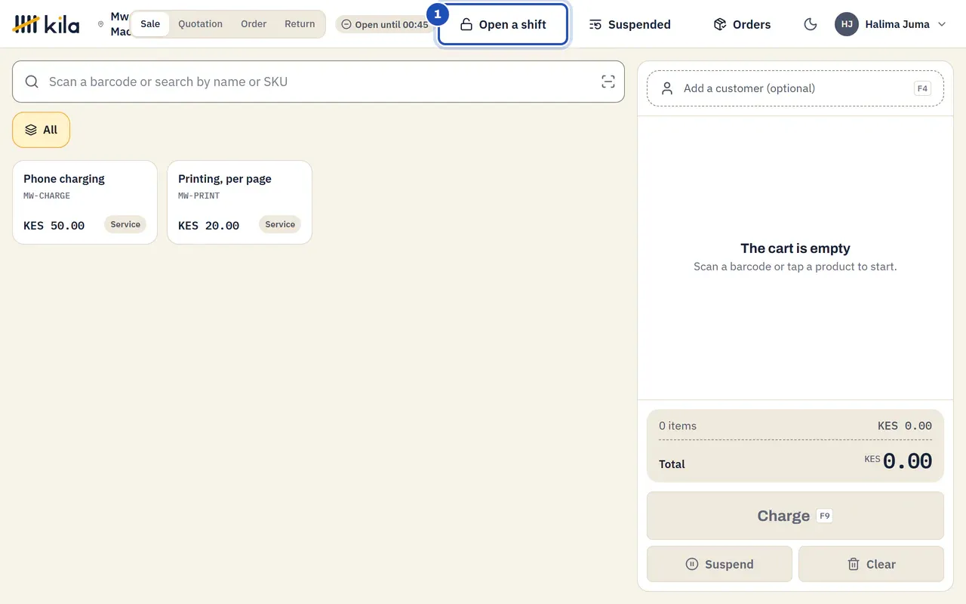
Task: Click the Total label in cart summary
Action: tap(672, 464)
